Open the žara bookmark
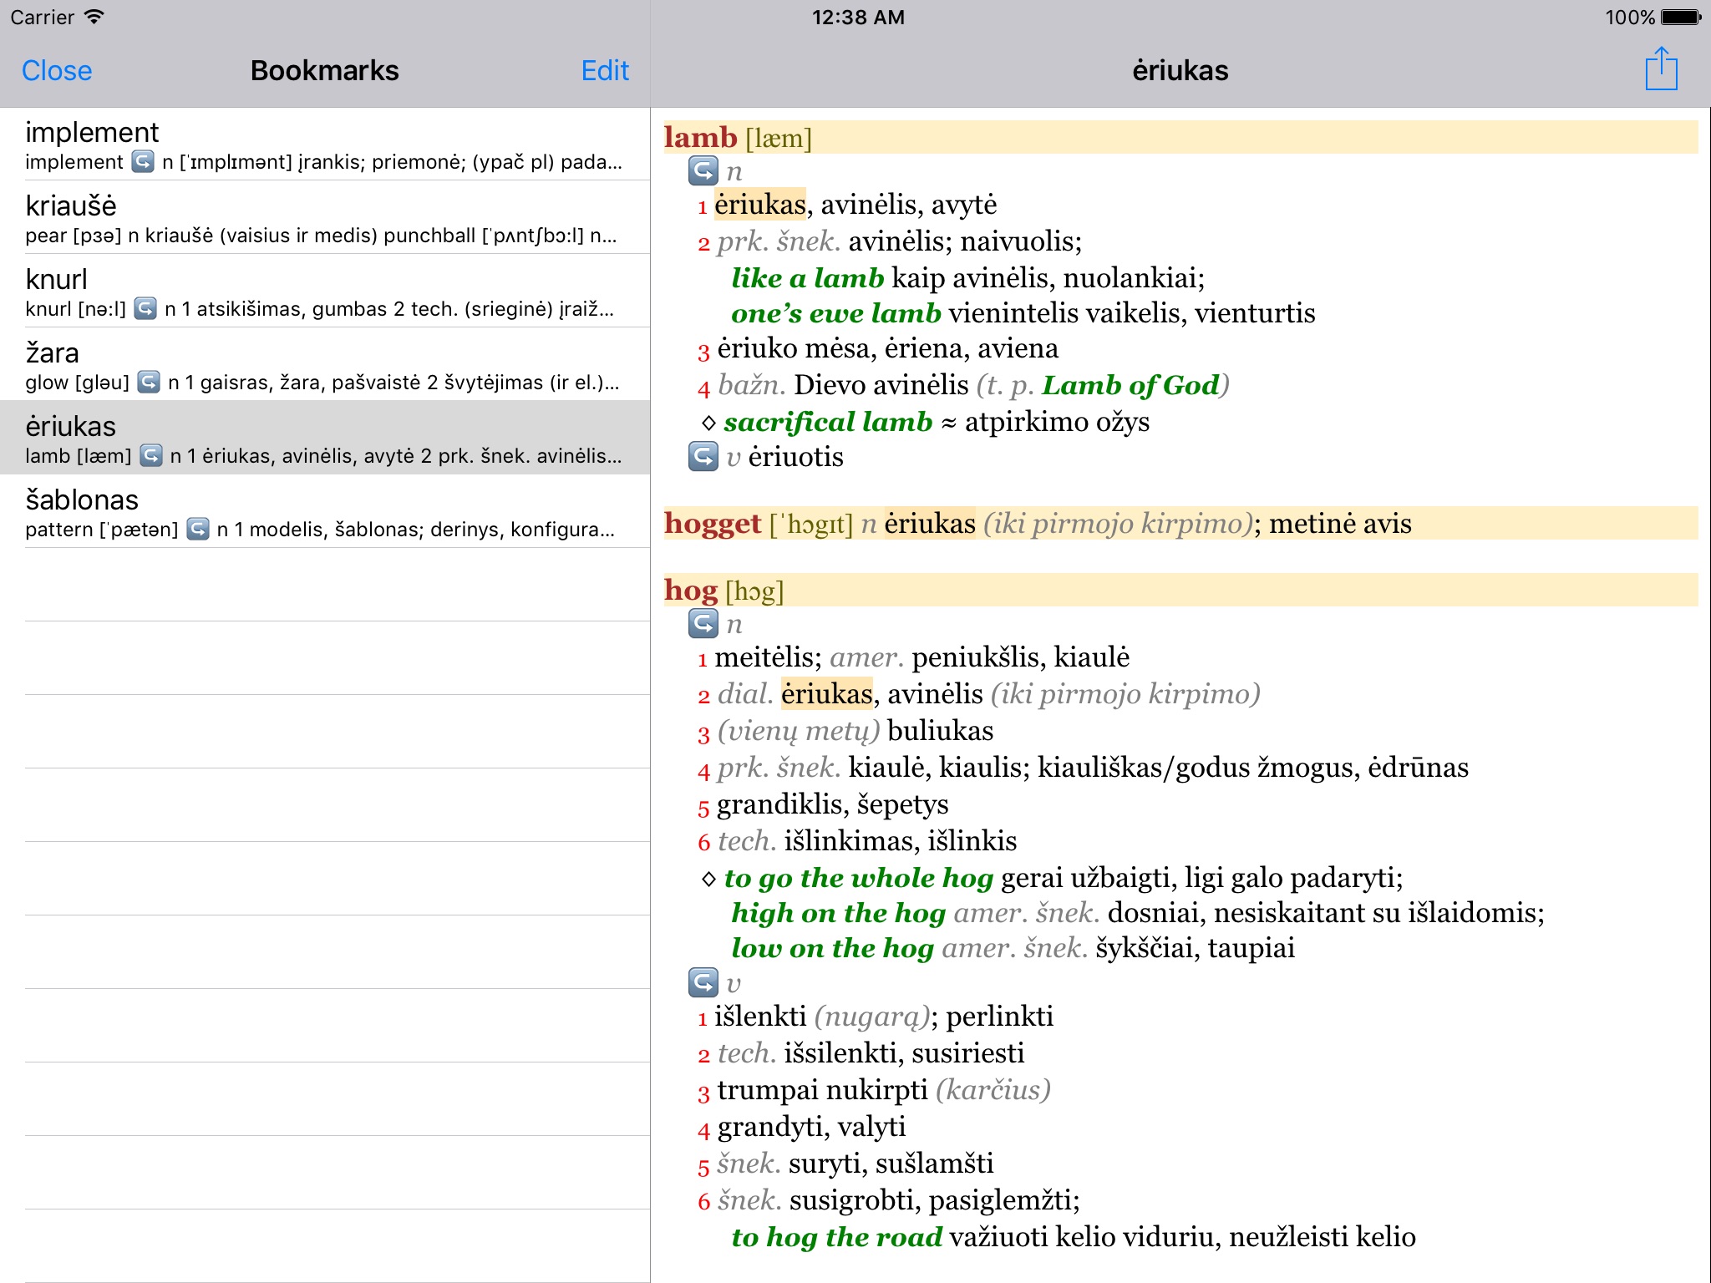 (x=325, y=364)
